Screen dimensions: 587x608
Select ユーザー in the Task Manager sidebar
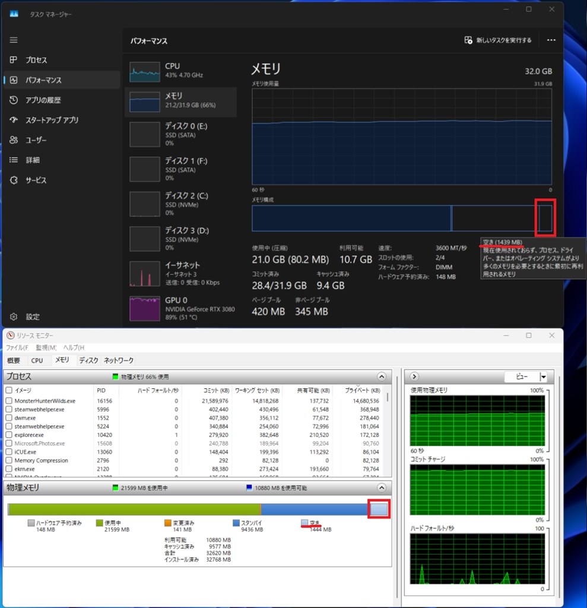[35, 140]
